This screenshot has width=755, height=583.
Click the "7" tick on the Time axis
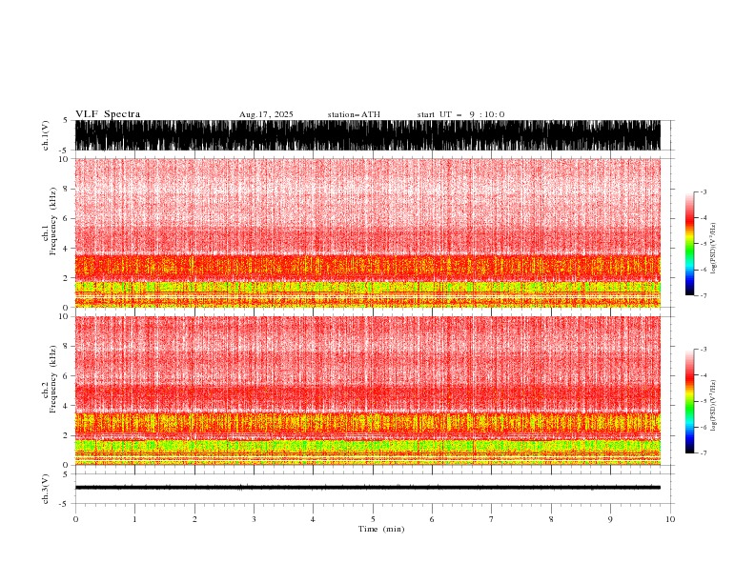(492, 519)
